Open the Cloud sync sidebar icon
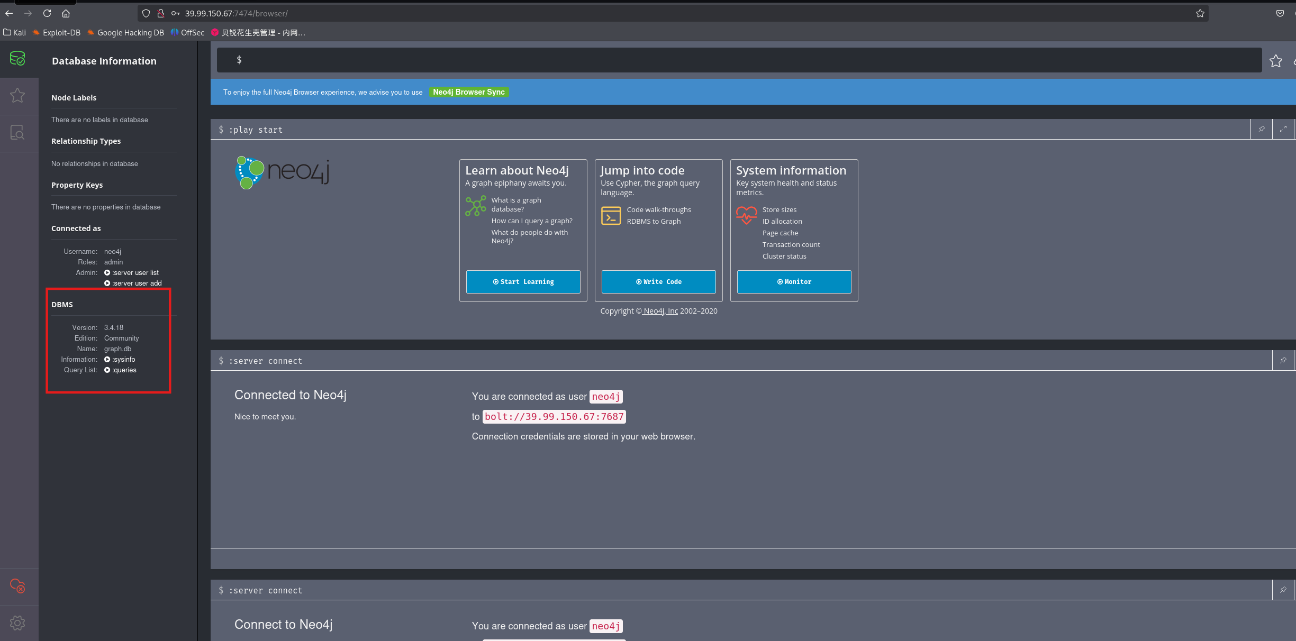The width and height of the screenshot is (1296, 641). tap(17, 585)
